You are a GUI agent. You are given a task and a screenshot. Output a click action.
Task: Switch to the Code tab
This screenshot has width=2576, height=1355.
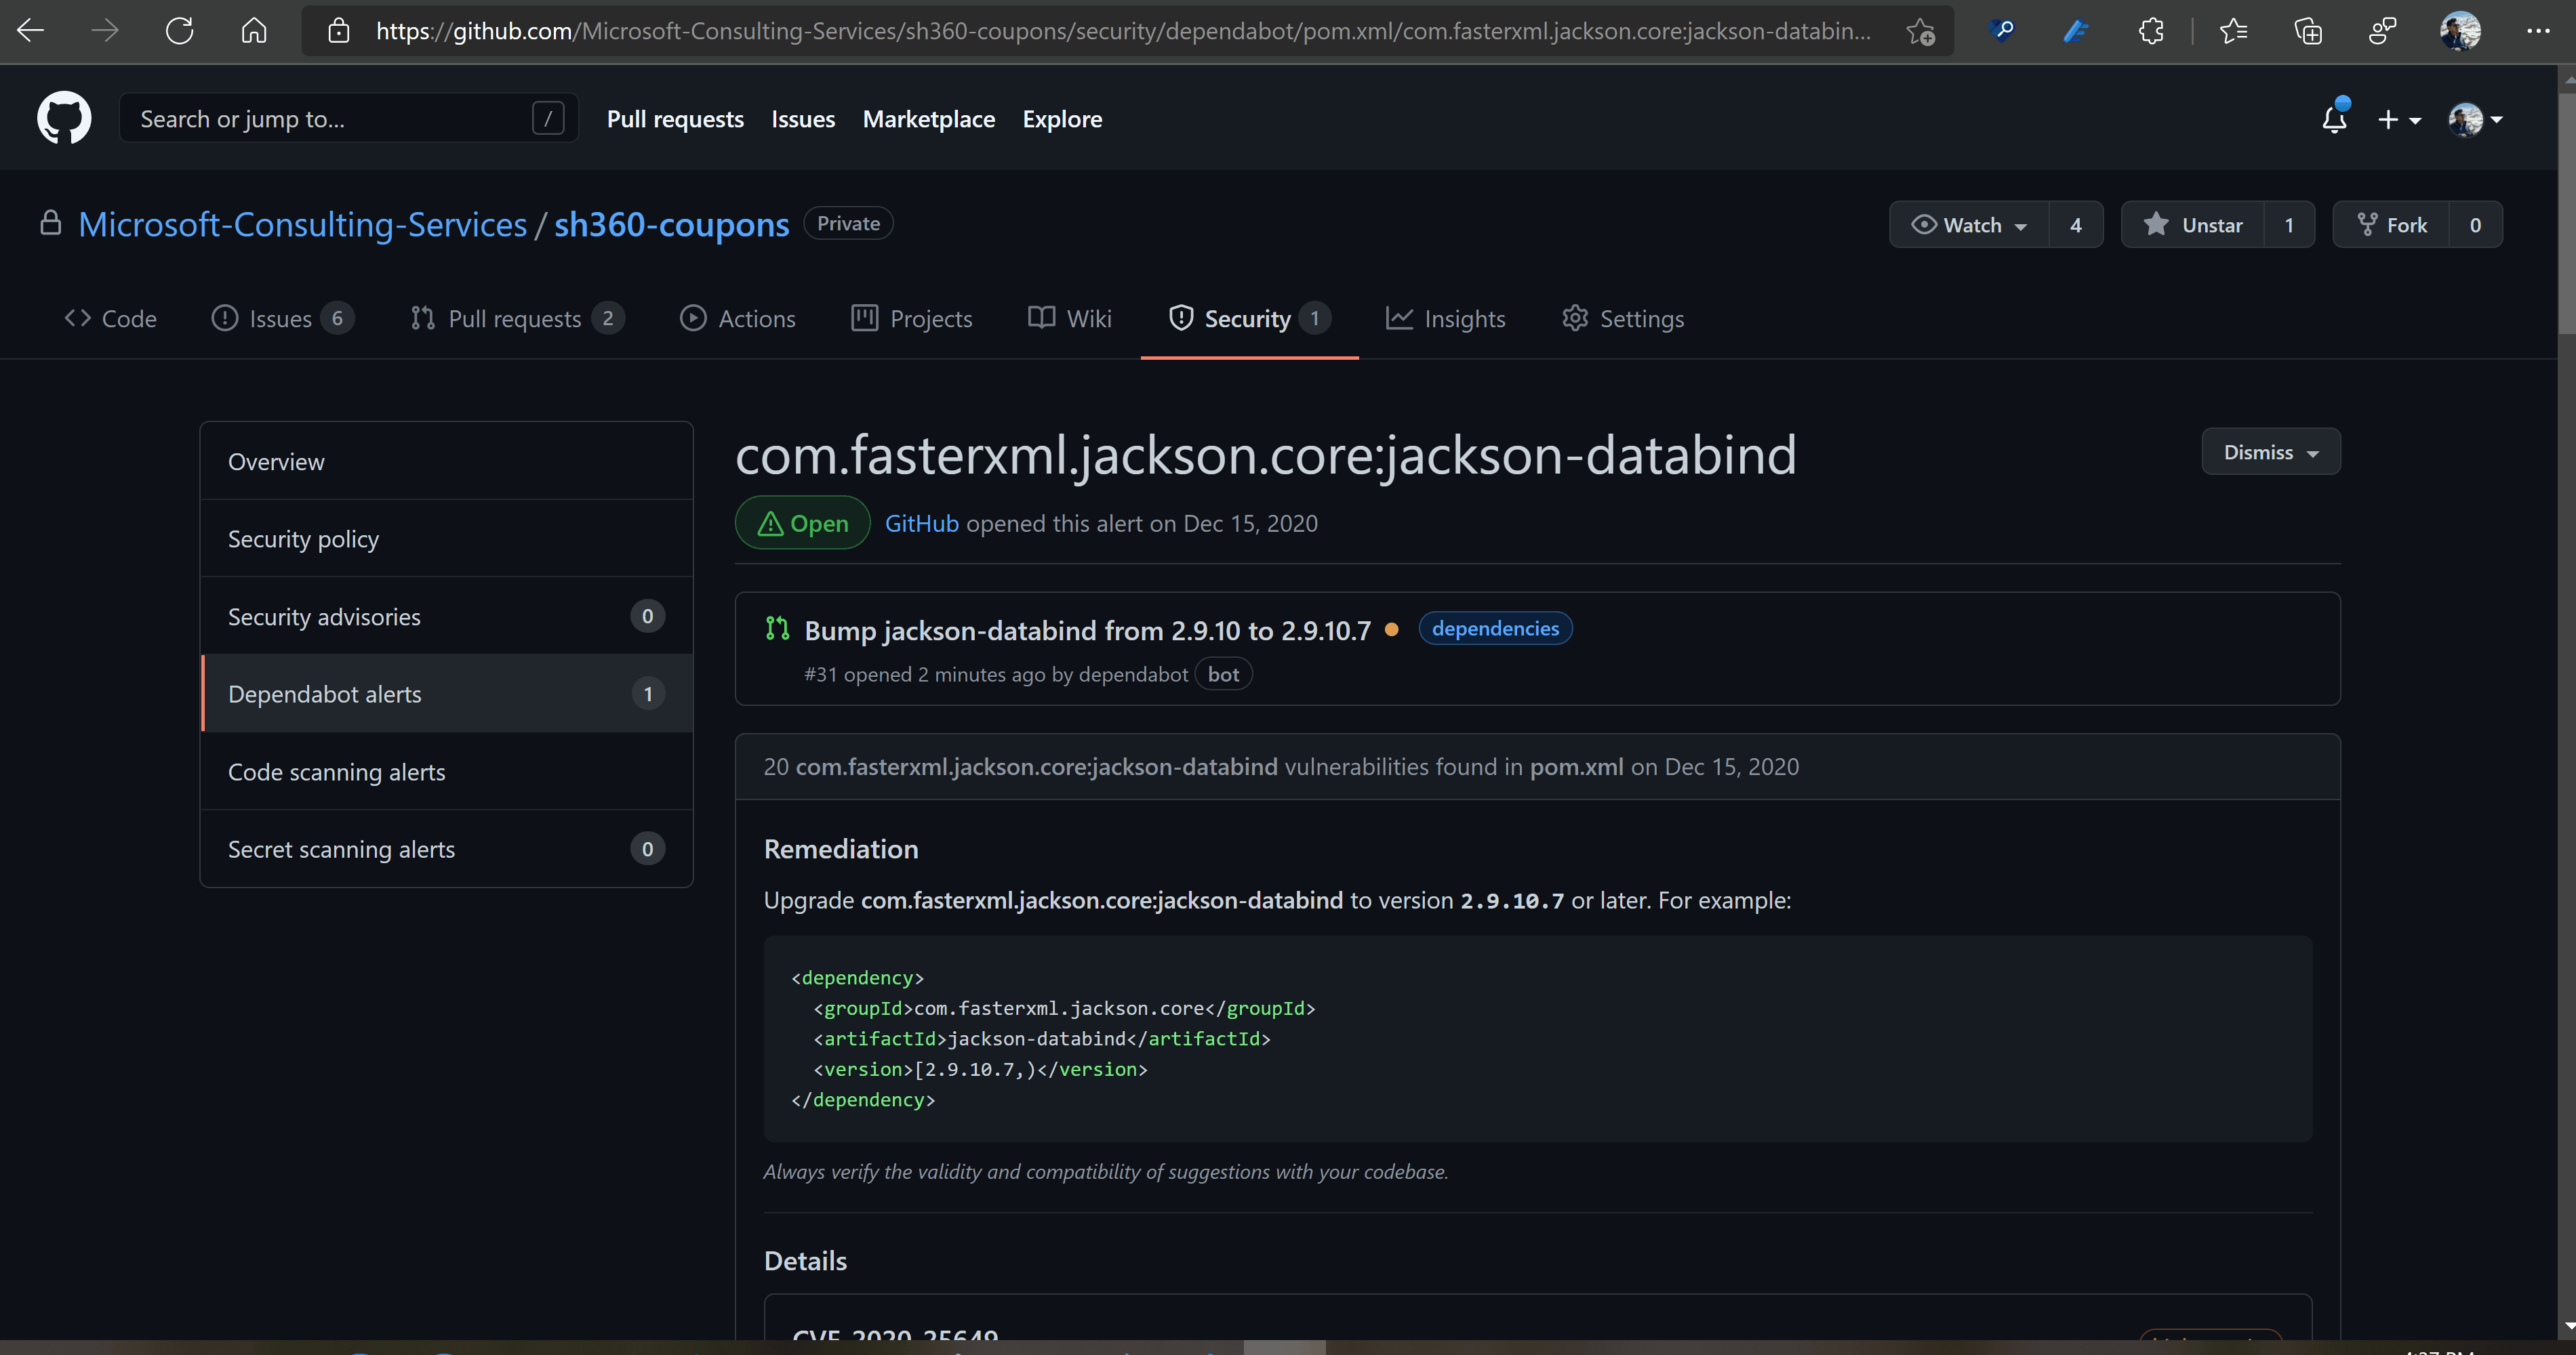[110, 319]
